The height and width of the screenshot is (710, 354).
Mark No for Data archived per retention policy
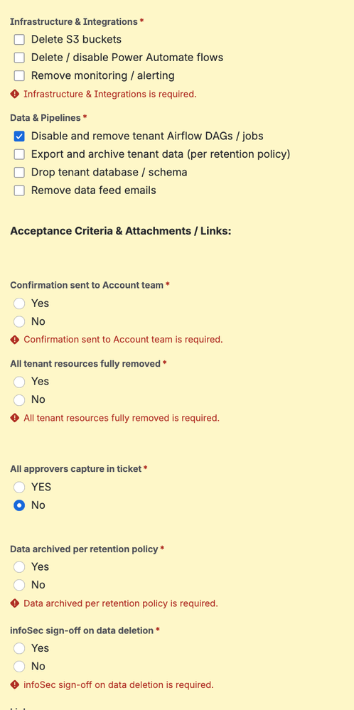(x=19, y=585)
